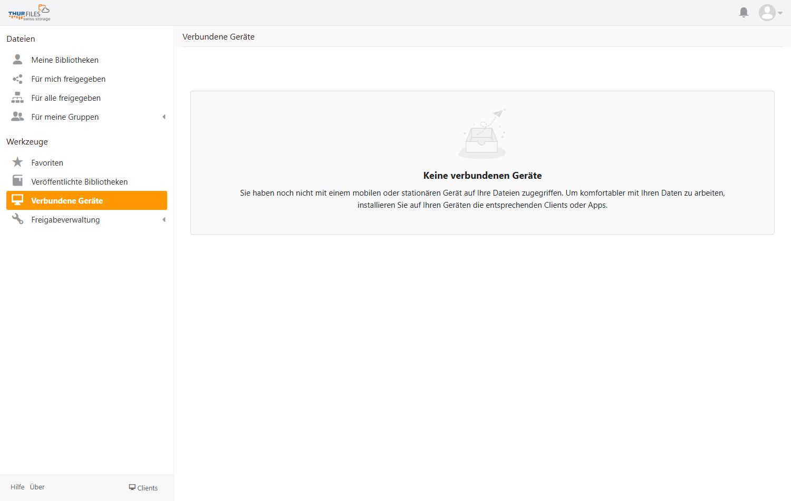Click the Keine verbundenen Geräte heading

(483, 176)
